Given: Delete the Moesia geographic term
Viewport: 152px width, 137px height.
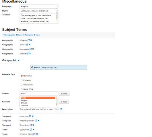Looking at the screenshot, I should (x=30, y=53).
